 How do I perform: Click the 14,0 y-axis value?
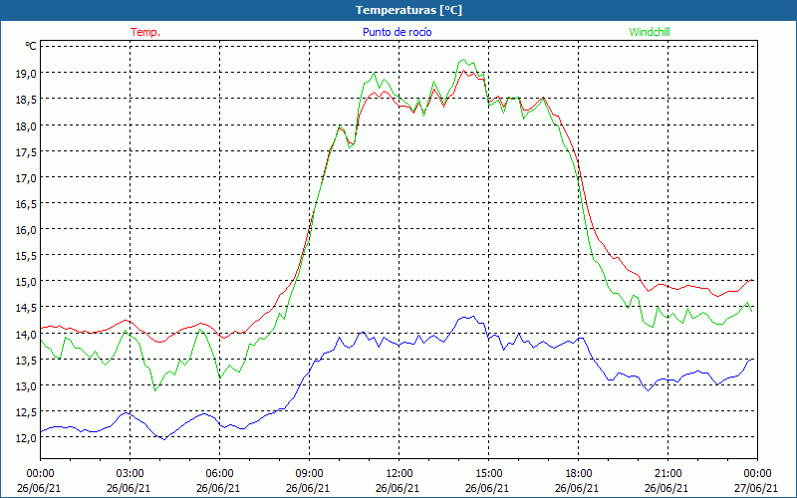(28, 334)
